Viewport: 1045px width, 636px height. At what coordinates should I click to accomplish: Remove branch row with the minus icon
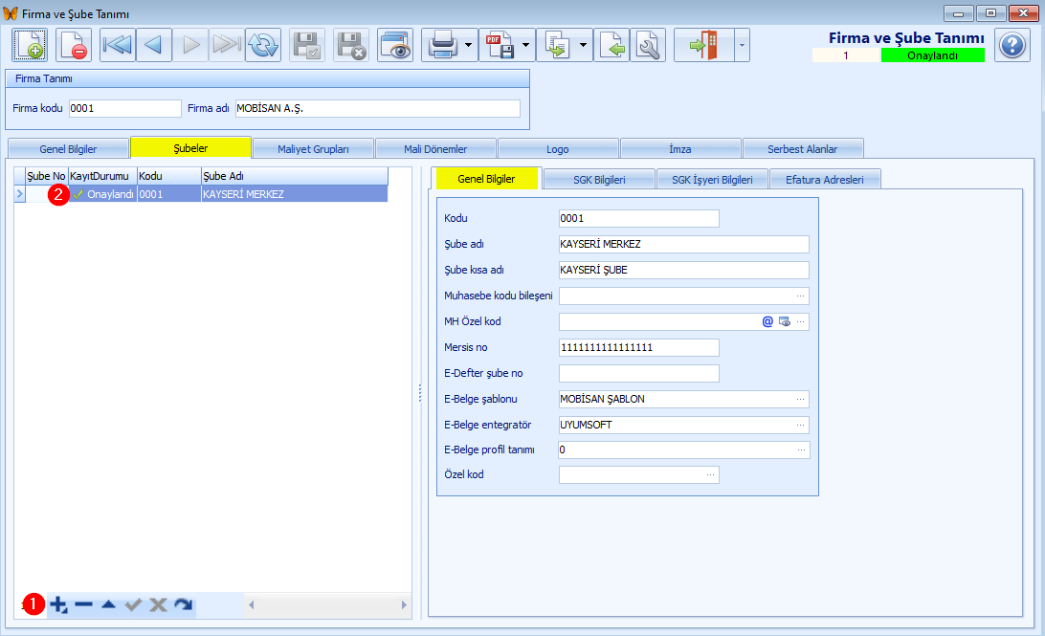pyautogui.click(x=83, y=604)
